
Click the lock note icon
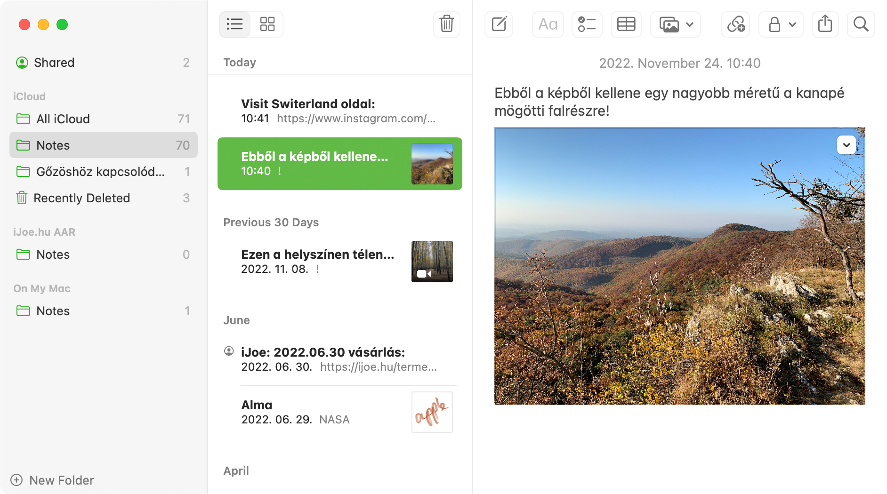coord(774,24)
